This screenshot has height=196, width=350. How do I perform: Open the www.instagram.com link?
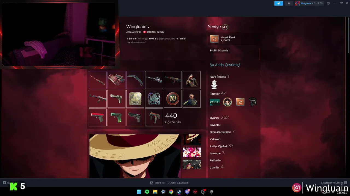pyautogui.click(x=136, y=42)
